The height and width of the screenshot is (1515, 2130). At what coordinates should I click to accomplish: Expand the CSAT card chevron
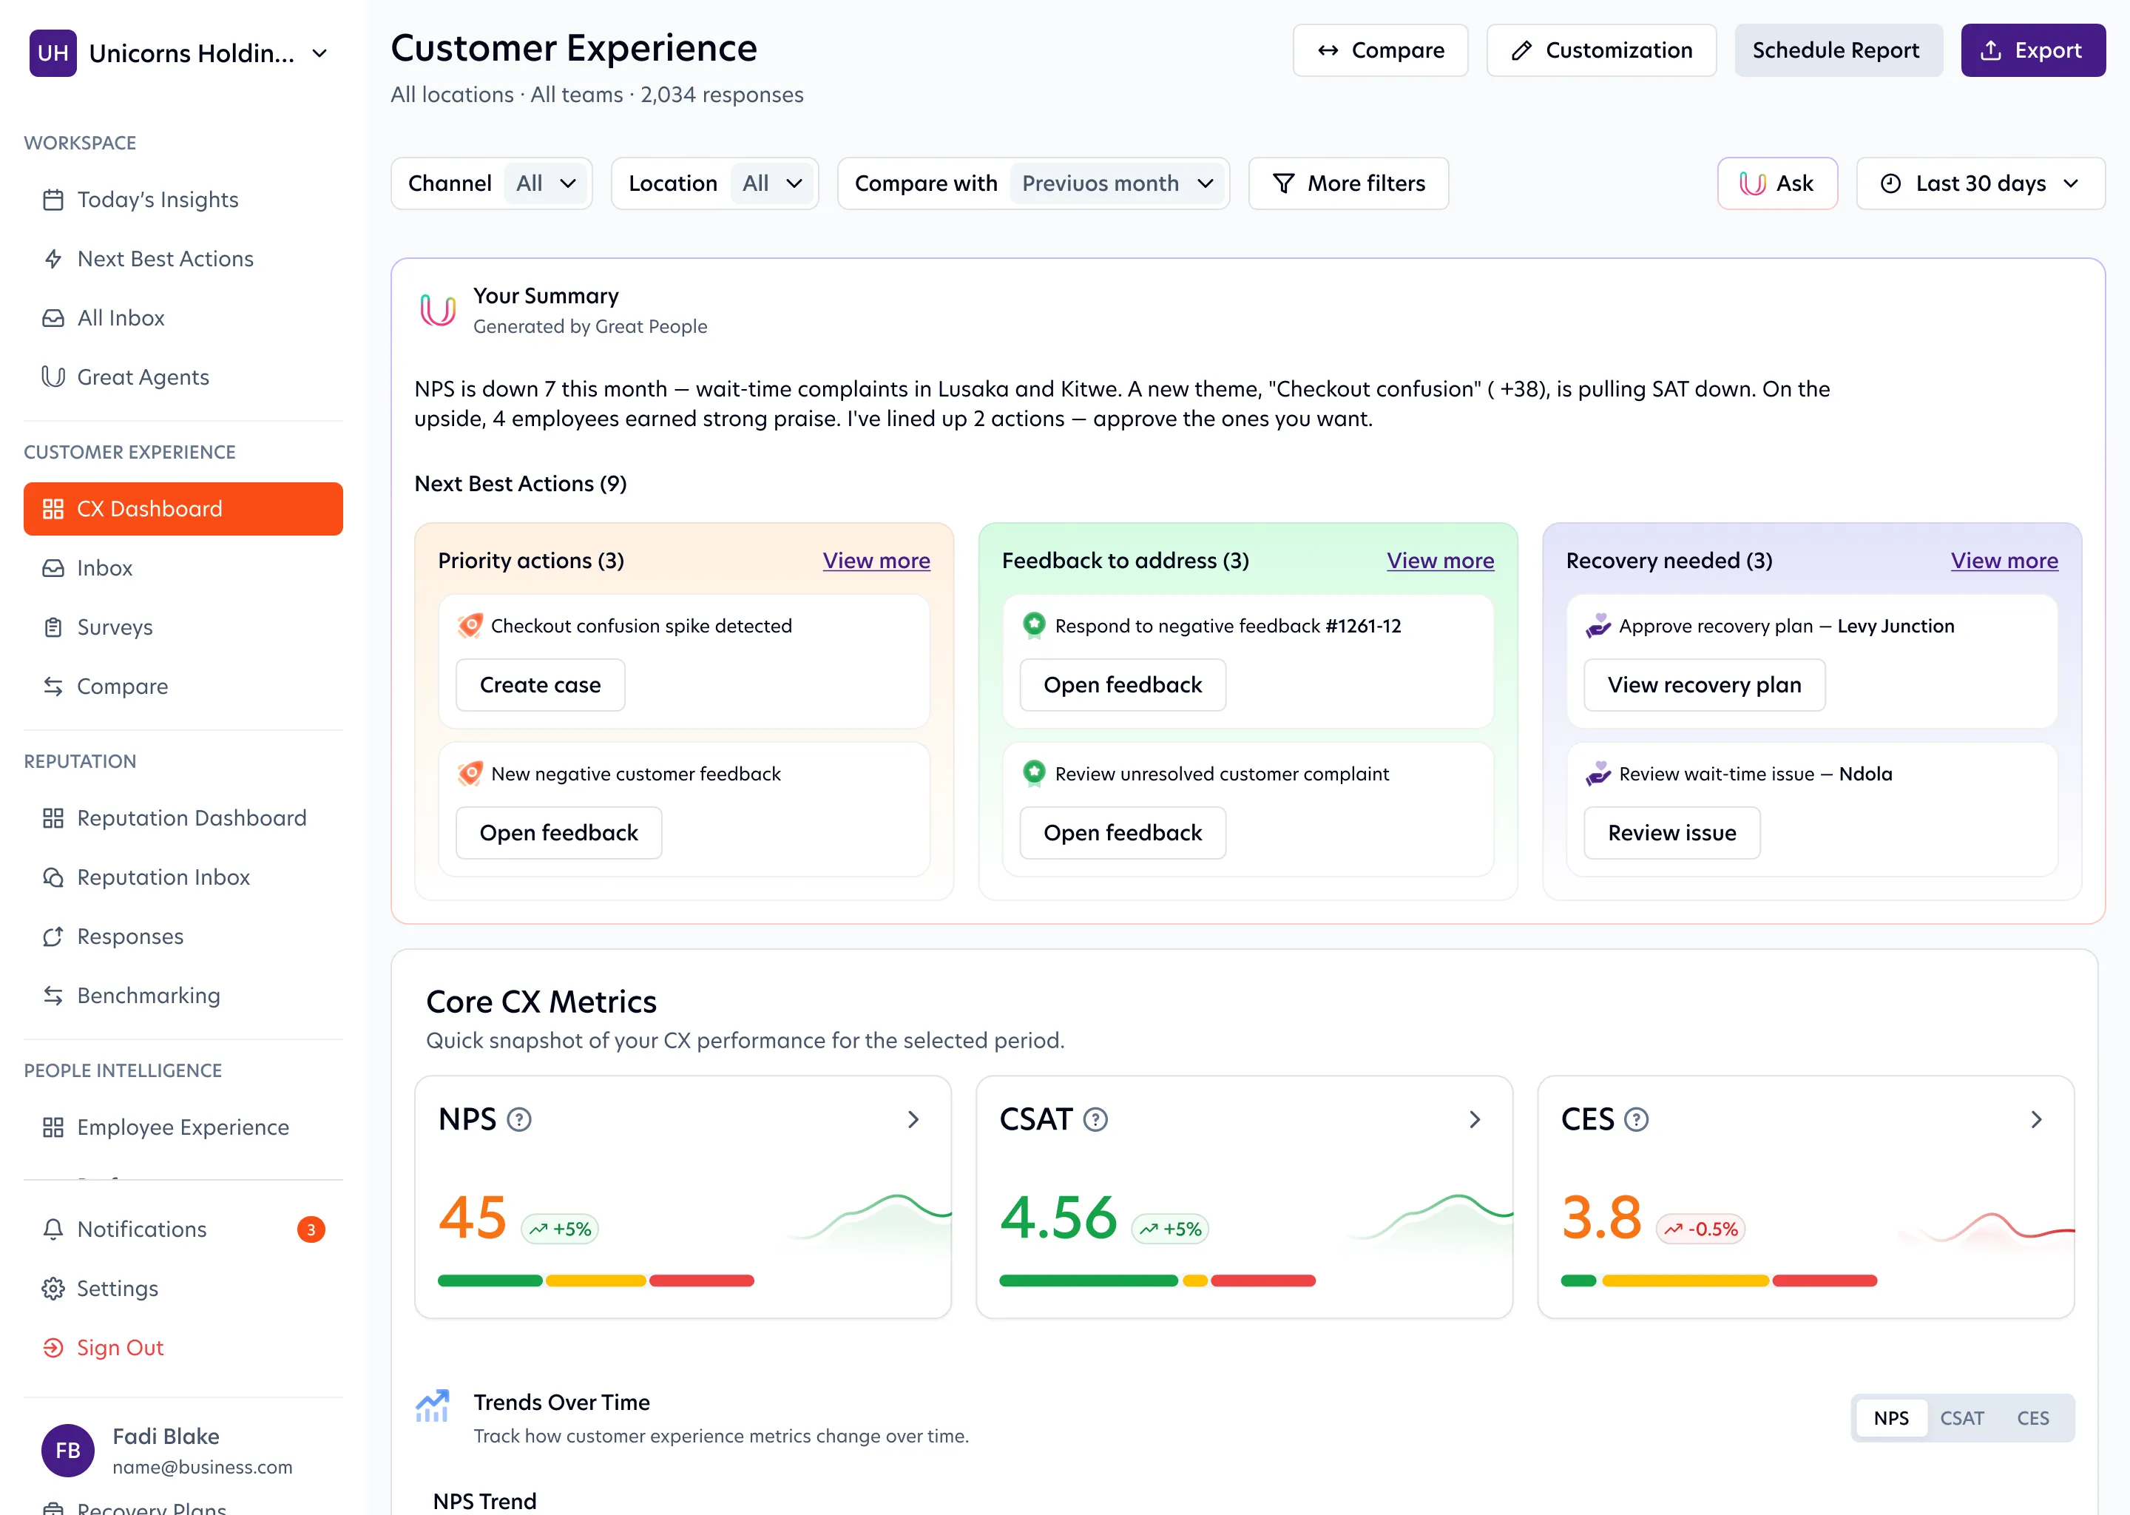pyautogui.click(x=1475, y=1118)
